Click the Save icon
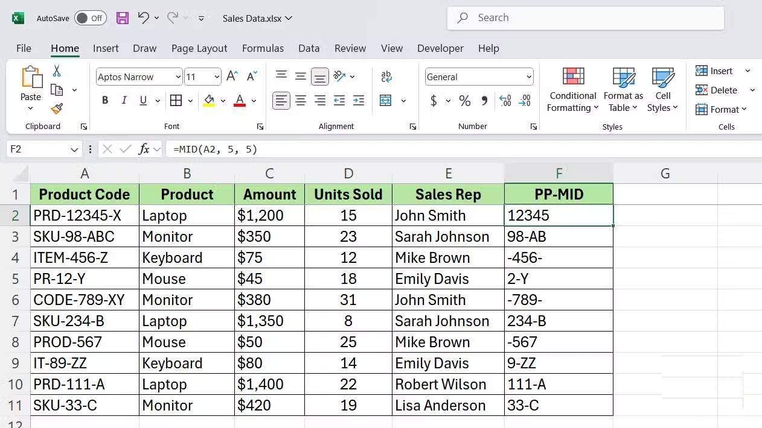Image resolution: width=762 pixels, height=428 pixels. point(123,18)
